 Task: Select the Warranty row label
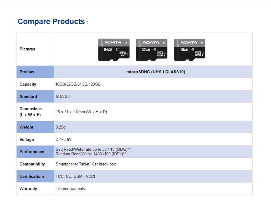point(28,189)
